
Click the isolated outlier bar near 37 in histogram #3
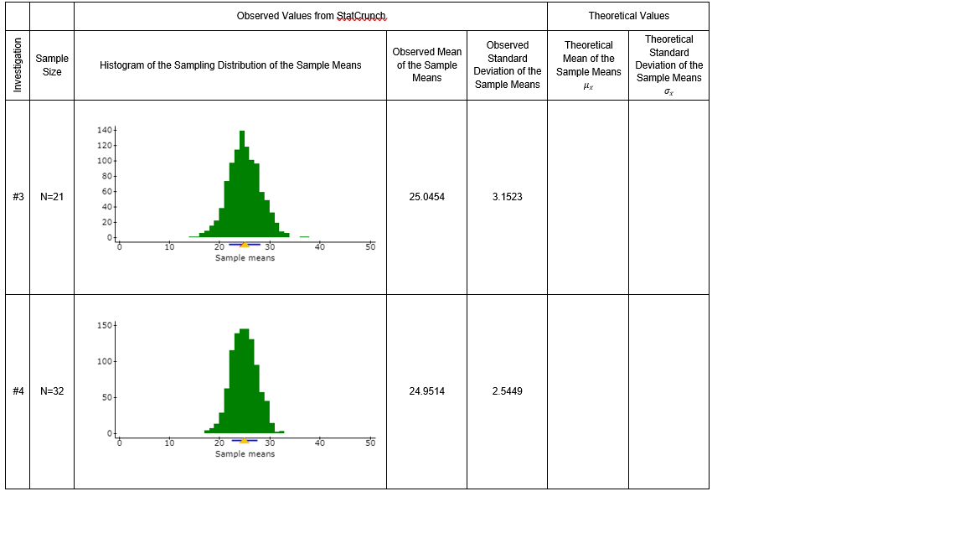[302, 235]
